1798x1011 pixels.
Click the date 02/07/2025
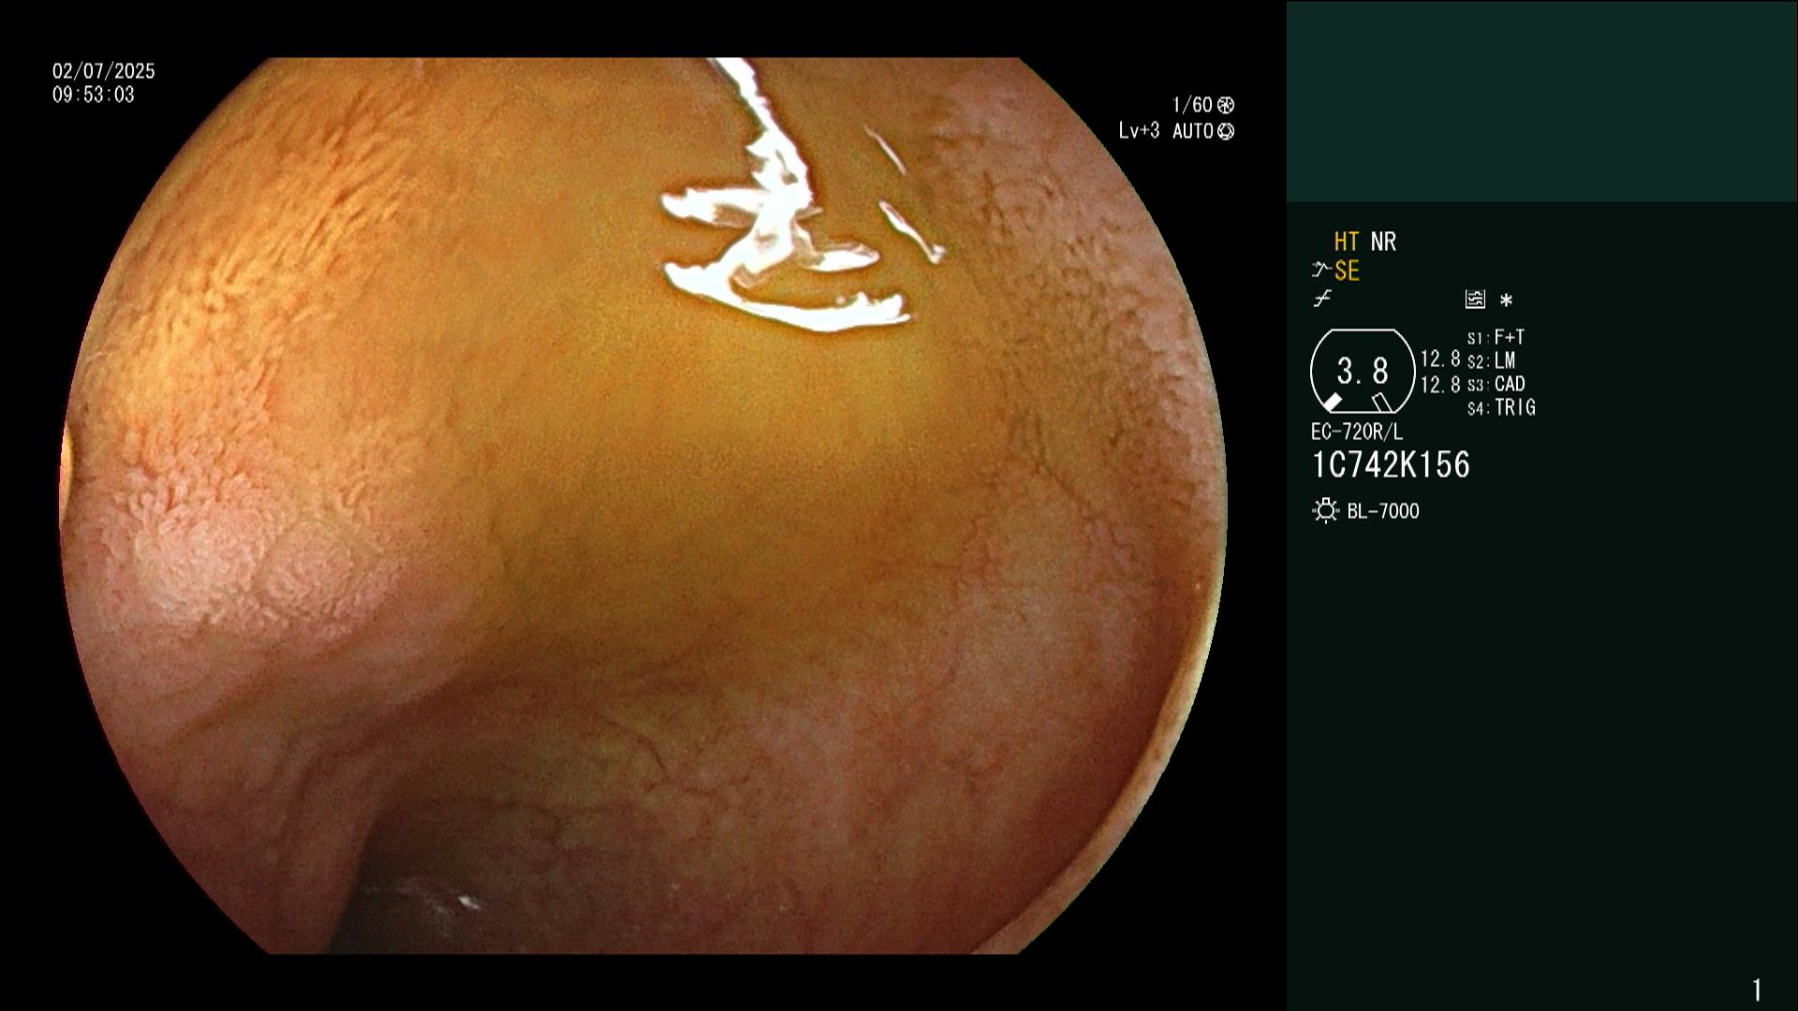pyautogui.click(x=103, y=71)
